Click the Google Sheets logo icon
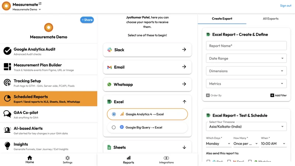 109,147
